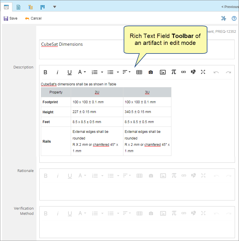
Task: Open font color menu in Verification Method toolbar
Action: point(82,213)
